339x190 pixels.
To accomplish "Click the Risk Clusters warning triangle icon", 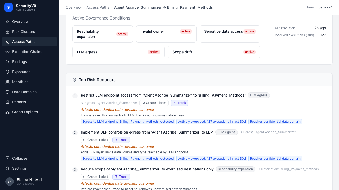I will (x=7, y=32).
